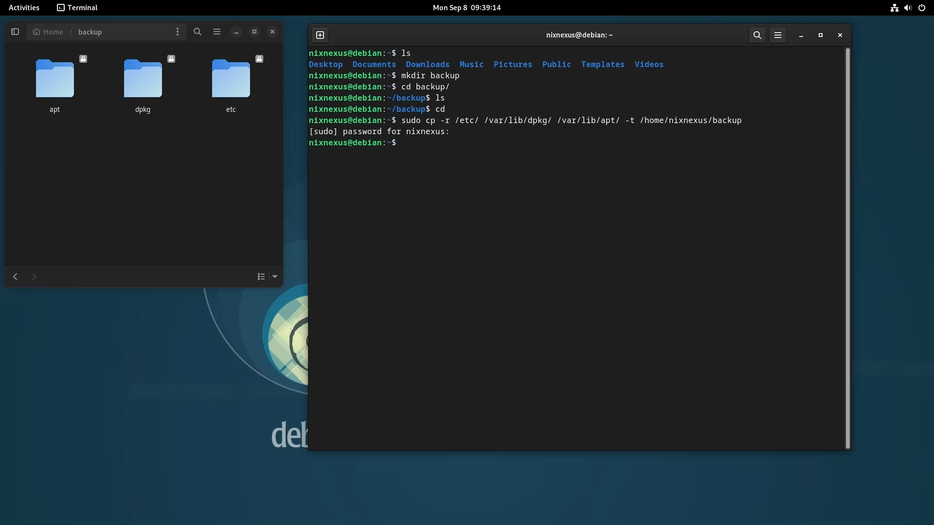Open the Terminal app menu in the top bar
This screenshot has height=525, width=934.
click(77, 7)
